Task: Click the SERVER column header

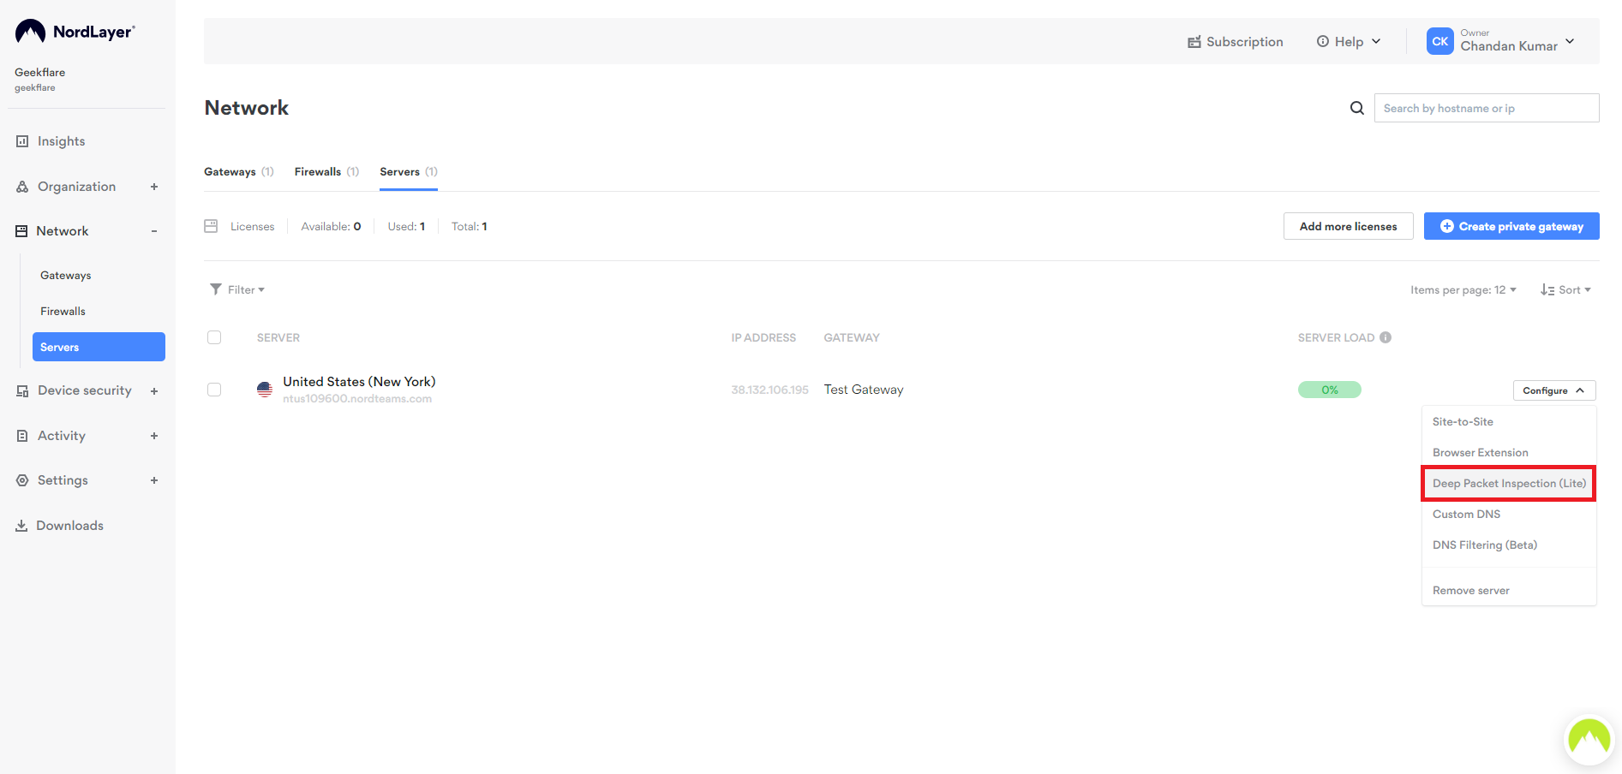Action: coord(278,337)
